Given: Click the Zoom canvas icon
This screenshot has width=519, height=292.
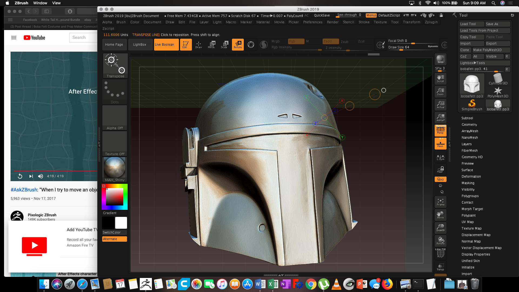Looking at the screenshot, I should coord(440,92).
